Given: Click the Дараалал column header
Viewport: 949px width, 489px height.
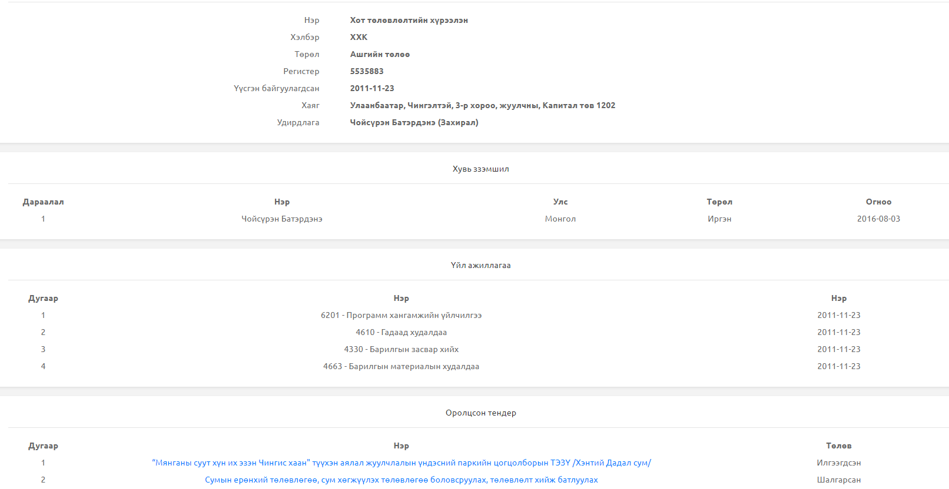Looking at the screenshot, I should click(43, 202).
